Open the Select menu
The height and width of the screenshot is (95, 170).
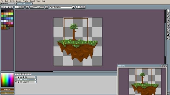pyautogui.click(x=32, y=1)
